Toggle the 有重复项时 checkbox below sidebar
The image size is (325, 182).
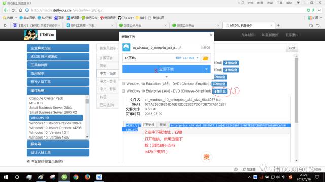click(28, 161)
